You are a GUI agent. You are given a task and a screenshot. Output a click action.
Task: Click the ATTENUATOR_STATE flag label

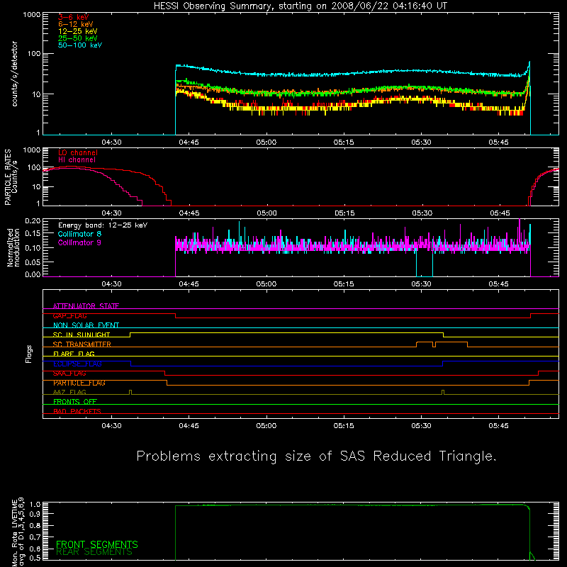click(x=86, y=306)
